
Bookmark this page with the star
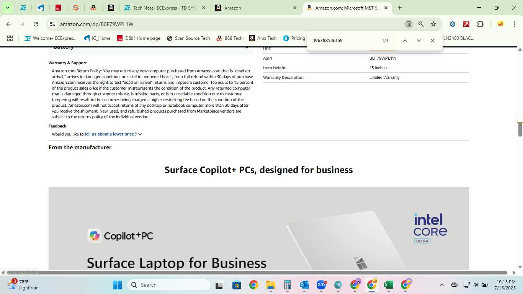[x=433, y=24]
